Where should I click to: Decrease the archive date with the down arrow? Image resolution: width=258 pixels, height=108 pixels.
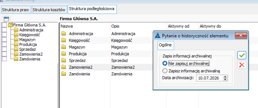point(225,79)
